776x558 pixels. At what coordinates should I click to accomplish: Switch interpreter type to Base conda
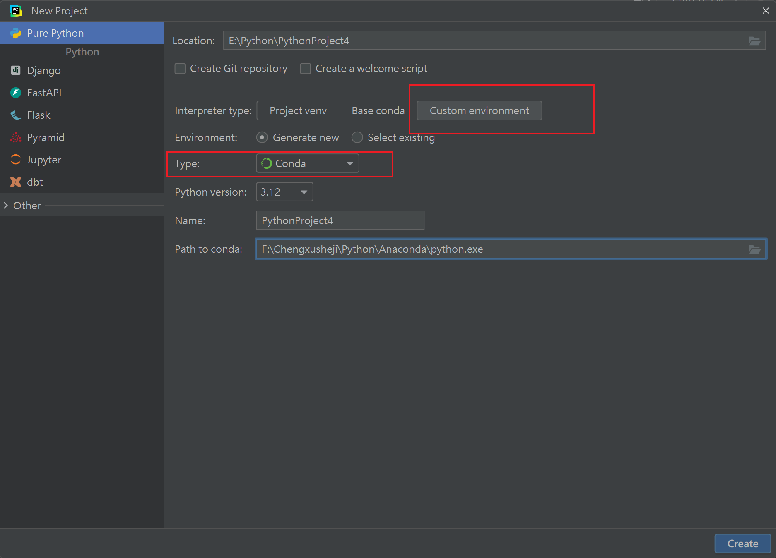378,110
